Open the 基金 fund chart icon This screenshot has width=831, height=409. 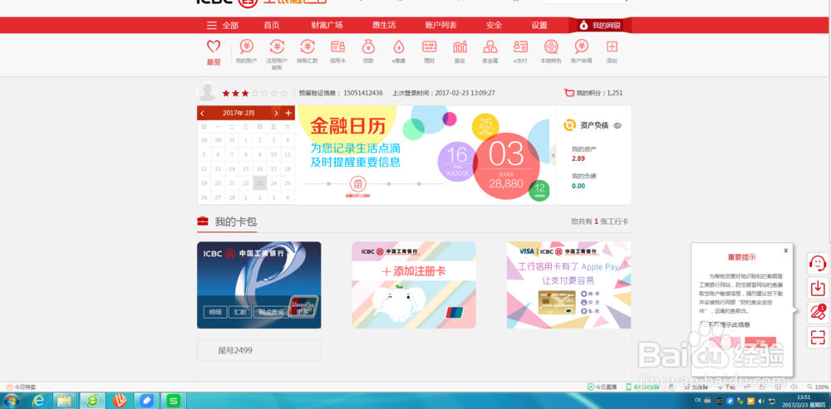pos(460,46)
